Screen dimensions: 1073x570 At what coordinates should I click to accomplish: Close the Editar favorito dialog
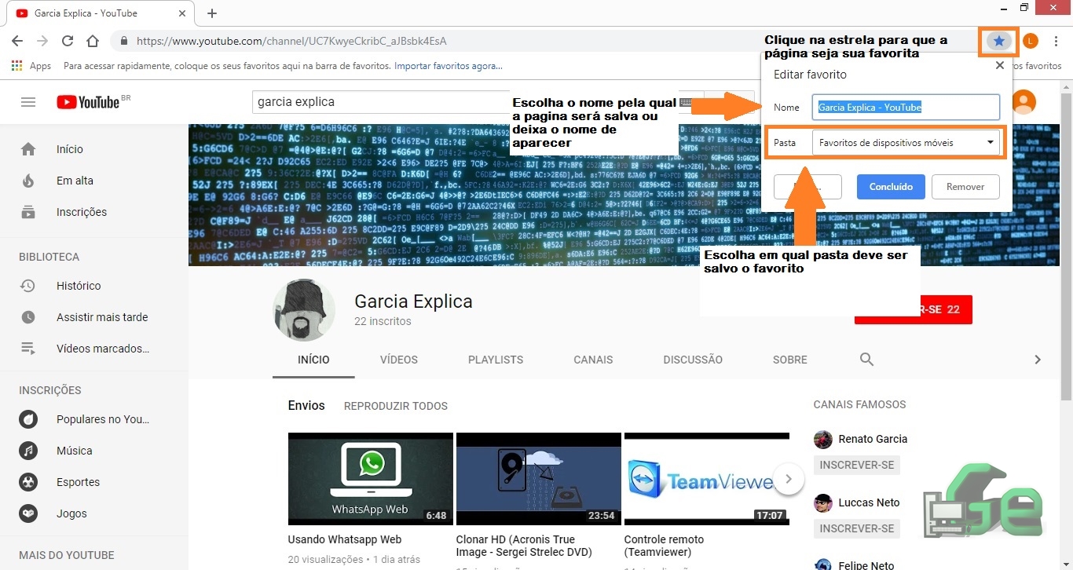click(x=999, y=66)
